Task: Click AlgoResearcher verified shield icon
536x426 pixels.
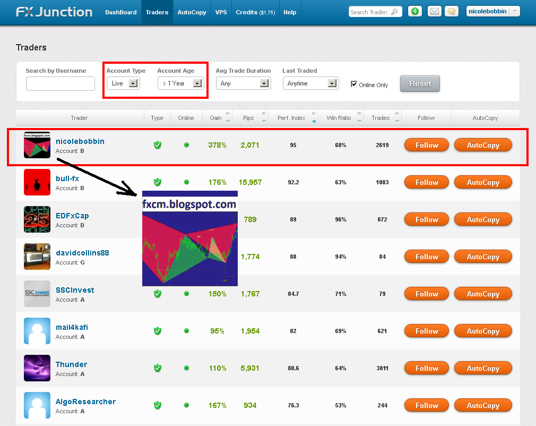Action: pos(157,405)
